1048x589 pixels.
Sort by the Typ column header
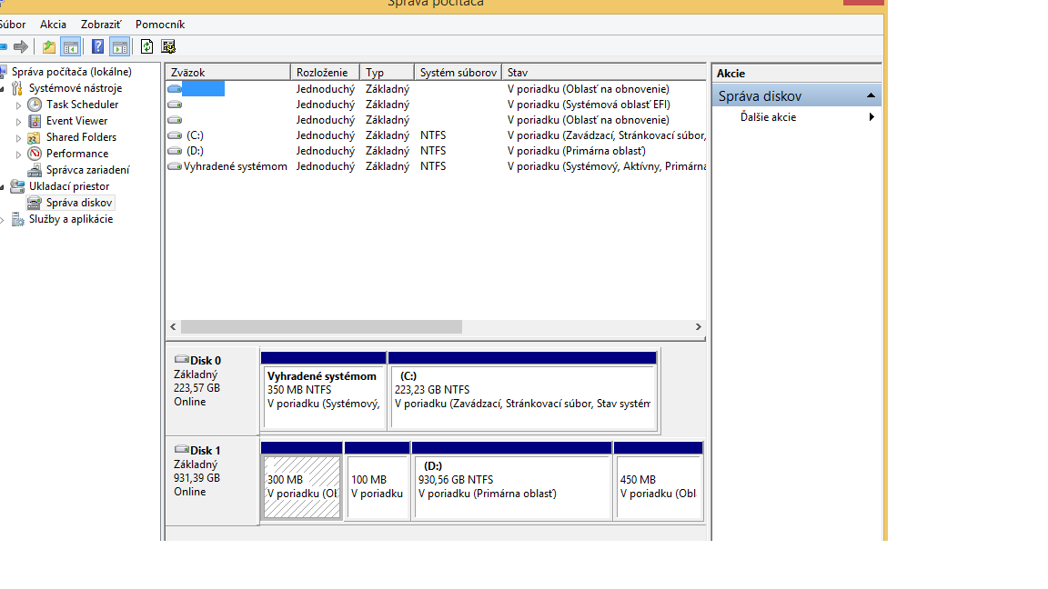point(388,72)
